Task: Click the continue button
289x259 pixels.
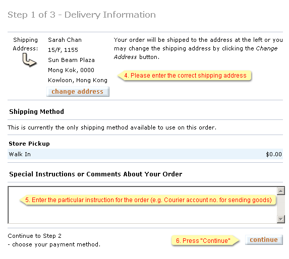Action: (x=264, y=240)
